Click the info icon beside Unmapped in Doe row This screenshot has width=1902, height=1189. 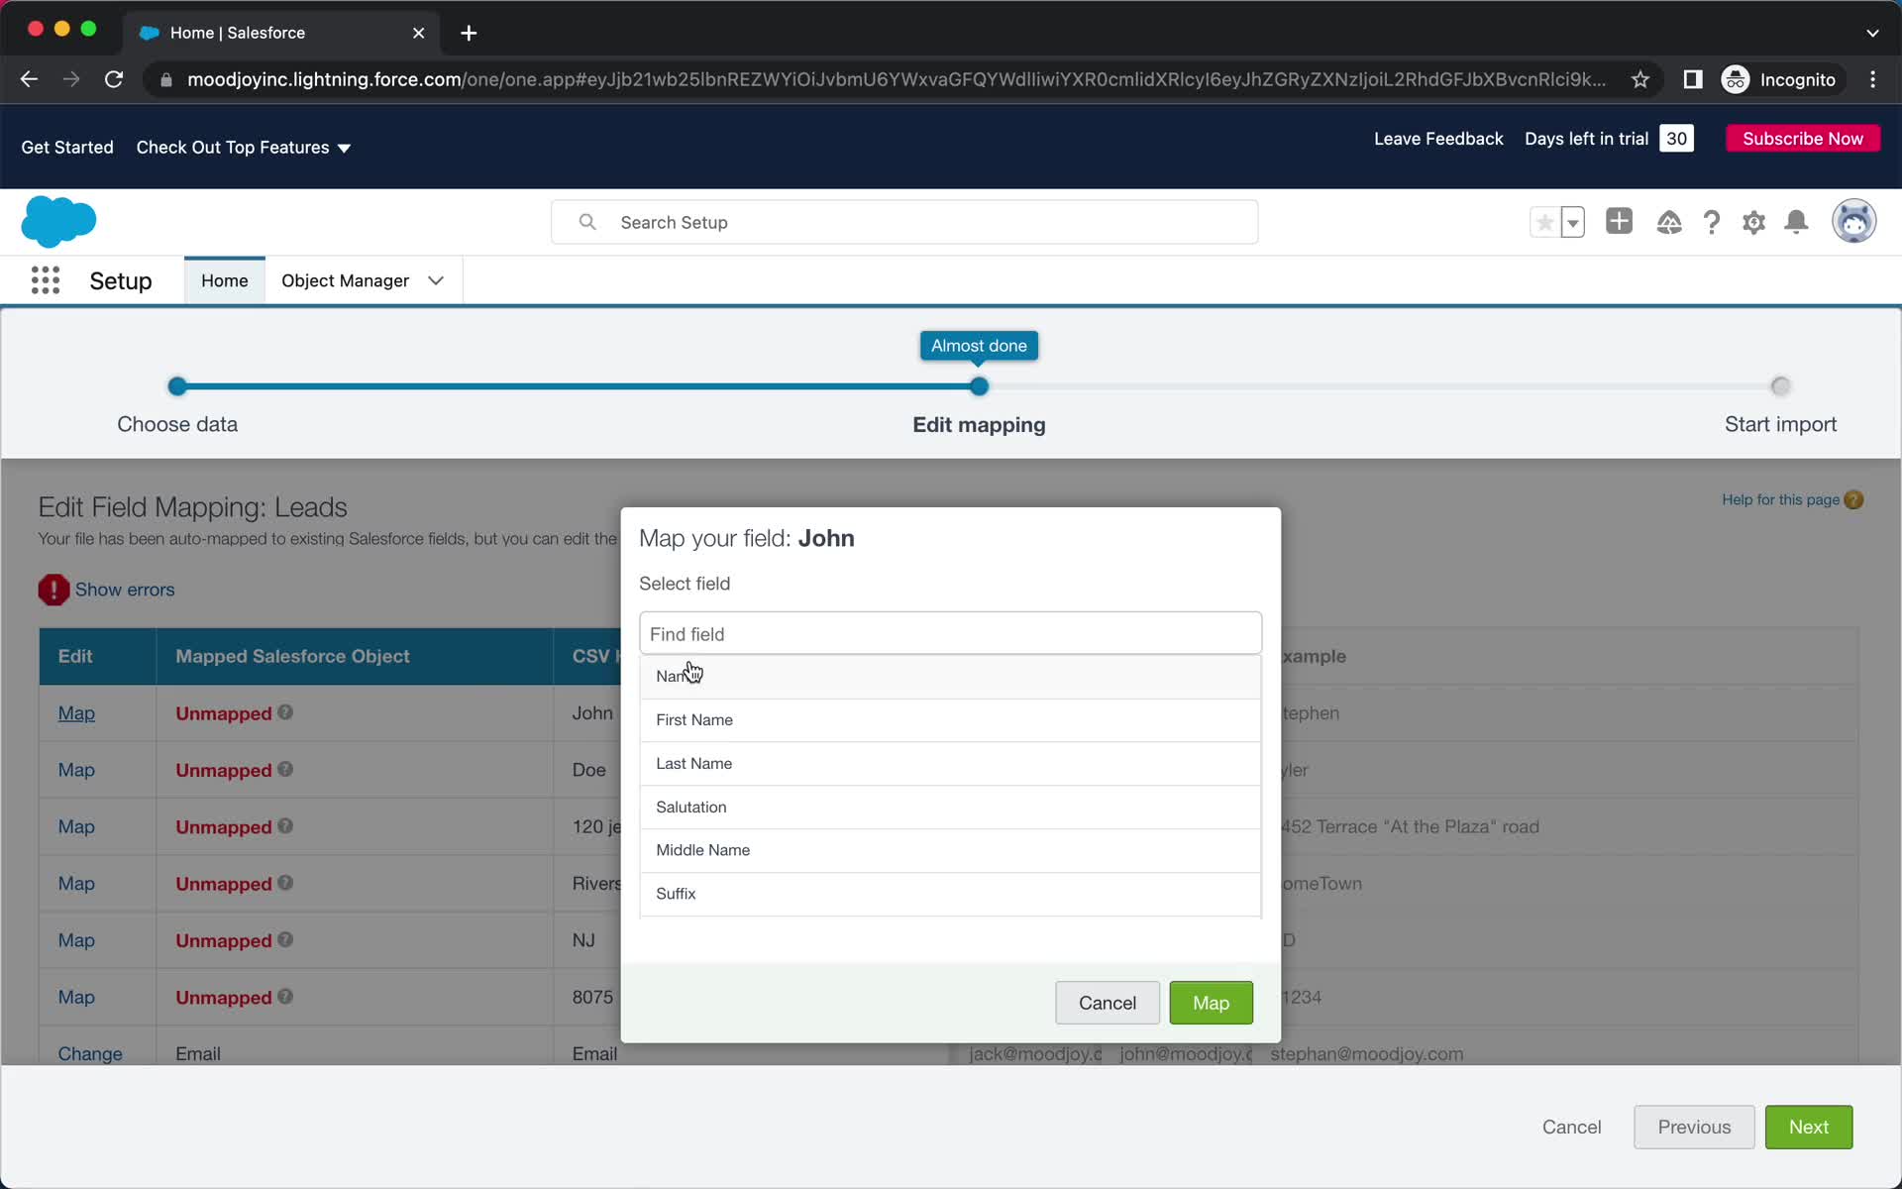coord(285,769)
